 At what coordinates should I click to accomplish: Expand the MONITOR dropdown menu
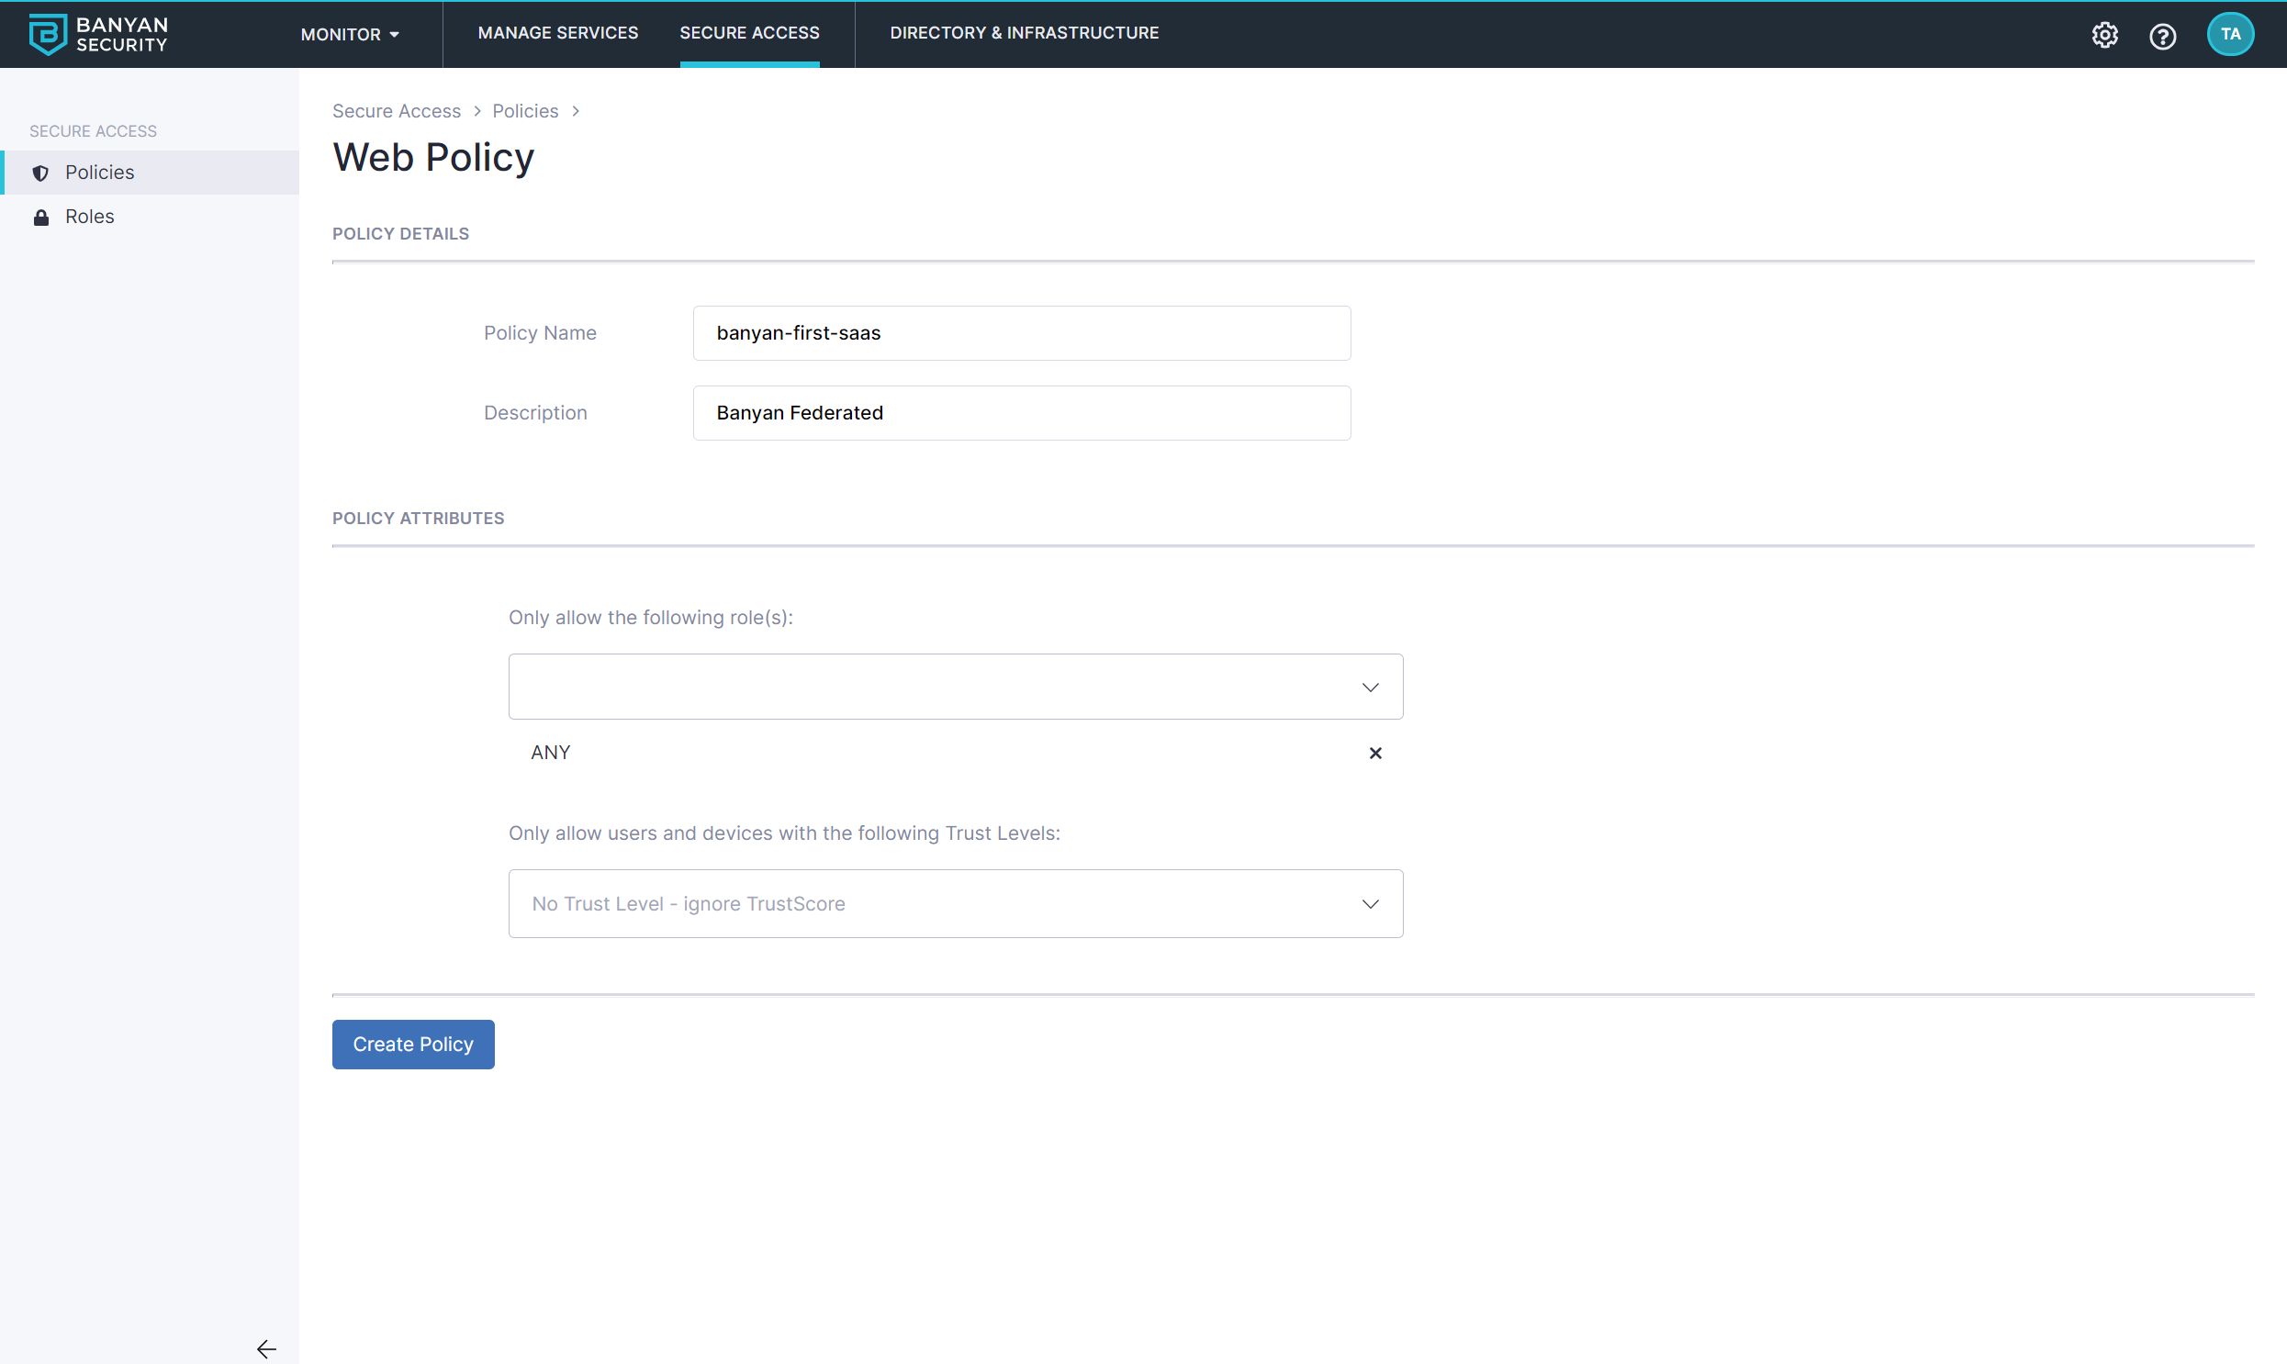pyautogui.click(x=349, y=34)
